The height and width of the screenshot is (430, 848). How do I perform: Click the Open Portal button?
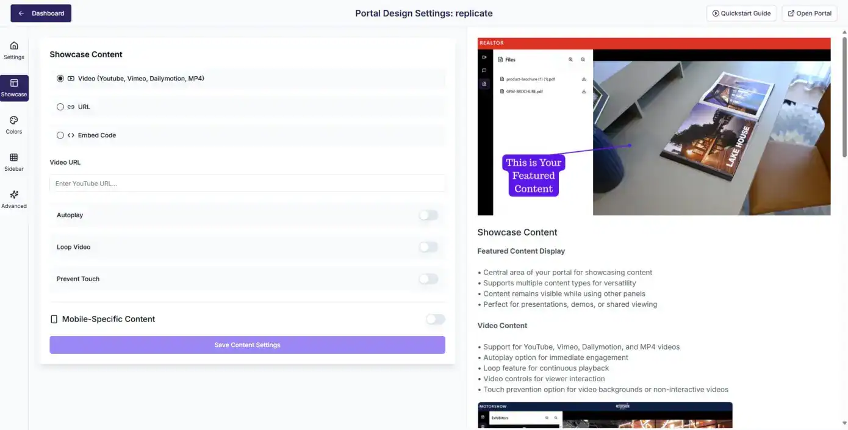point(809,13)
